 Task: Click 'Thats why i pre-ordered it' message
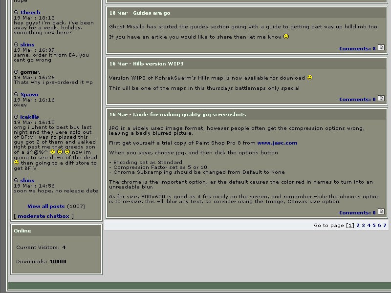(53, 83)
